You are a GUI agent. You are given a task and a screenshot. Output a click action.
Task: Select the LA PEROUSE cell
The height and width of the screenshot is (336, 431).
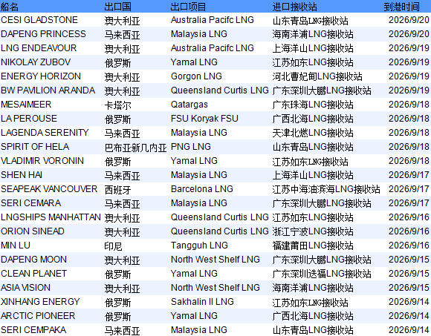(x=29, y=119)
